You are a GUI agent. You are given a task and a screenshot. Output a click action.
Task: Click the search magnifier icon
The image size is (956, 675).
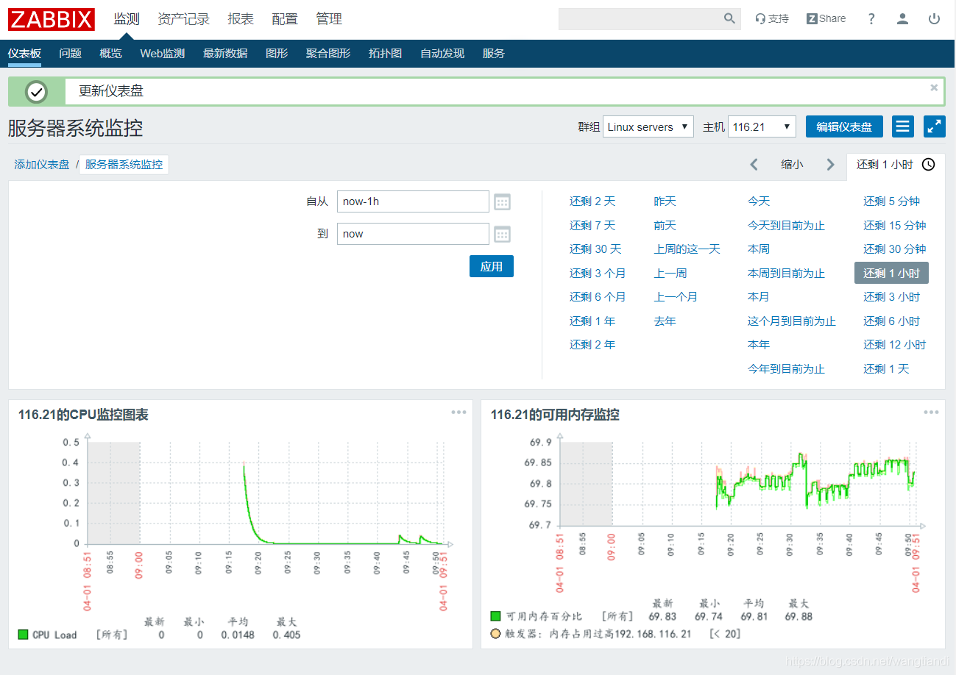pyautogui.click(x=729, y=19)
